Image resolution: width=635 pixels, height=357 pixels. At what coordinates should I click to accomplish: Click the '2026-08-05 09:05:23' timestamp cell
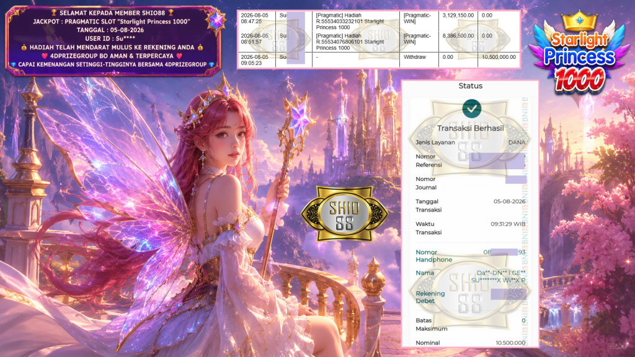(255, 60)
